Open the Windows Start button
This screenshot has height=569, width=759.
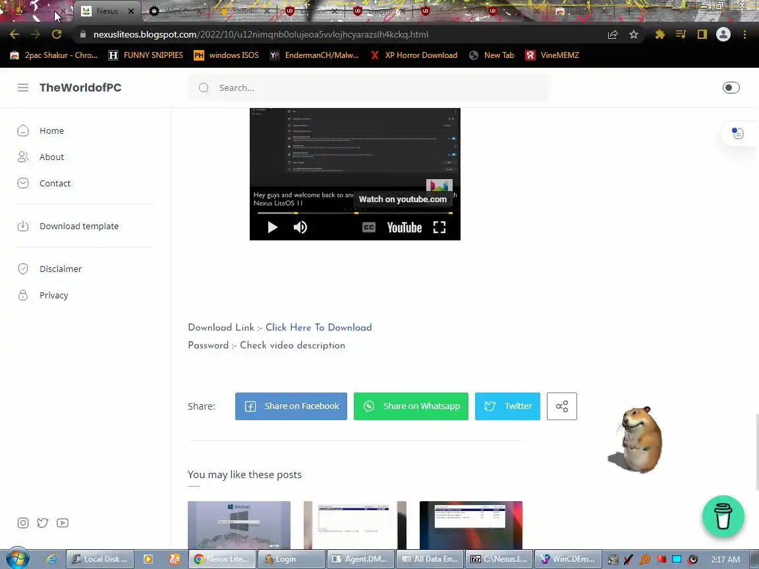click(x=16, y=559)
